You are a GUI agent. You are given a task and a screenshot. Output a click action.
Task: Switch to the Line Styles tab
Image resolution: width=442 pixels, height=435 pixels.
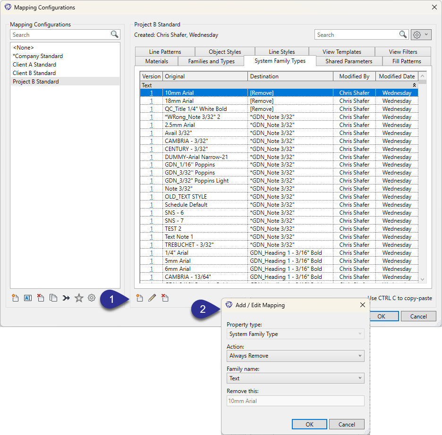pos(281,52)
